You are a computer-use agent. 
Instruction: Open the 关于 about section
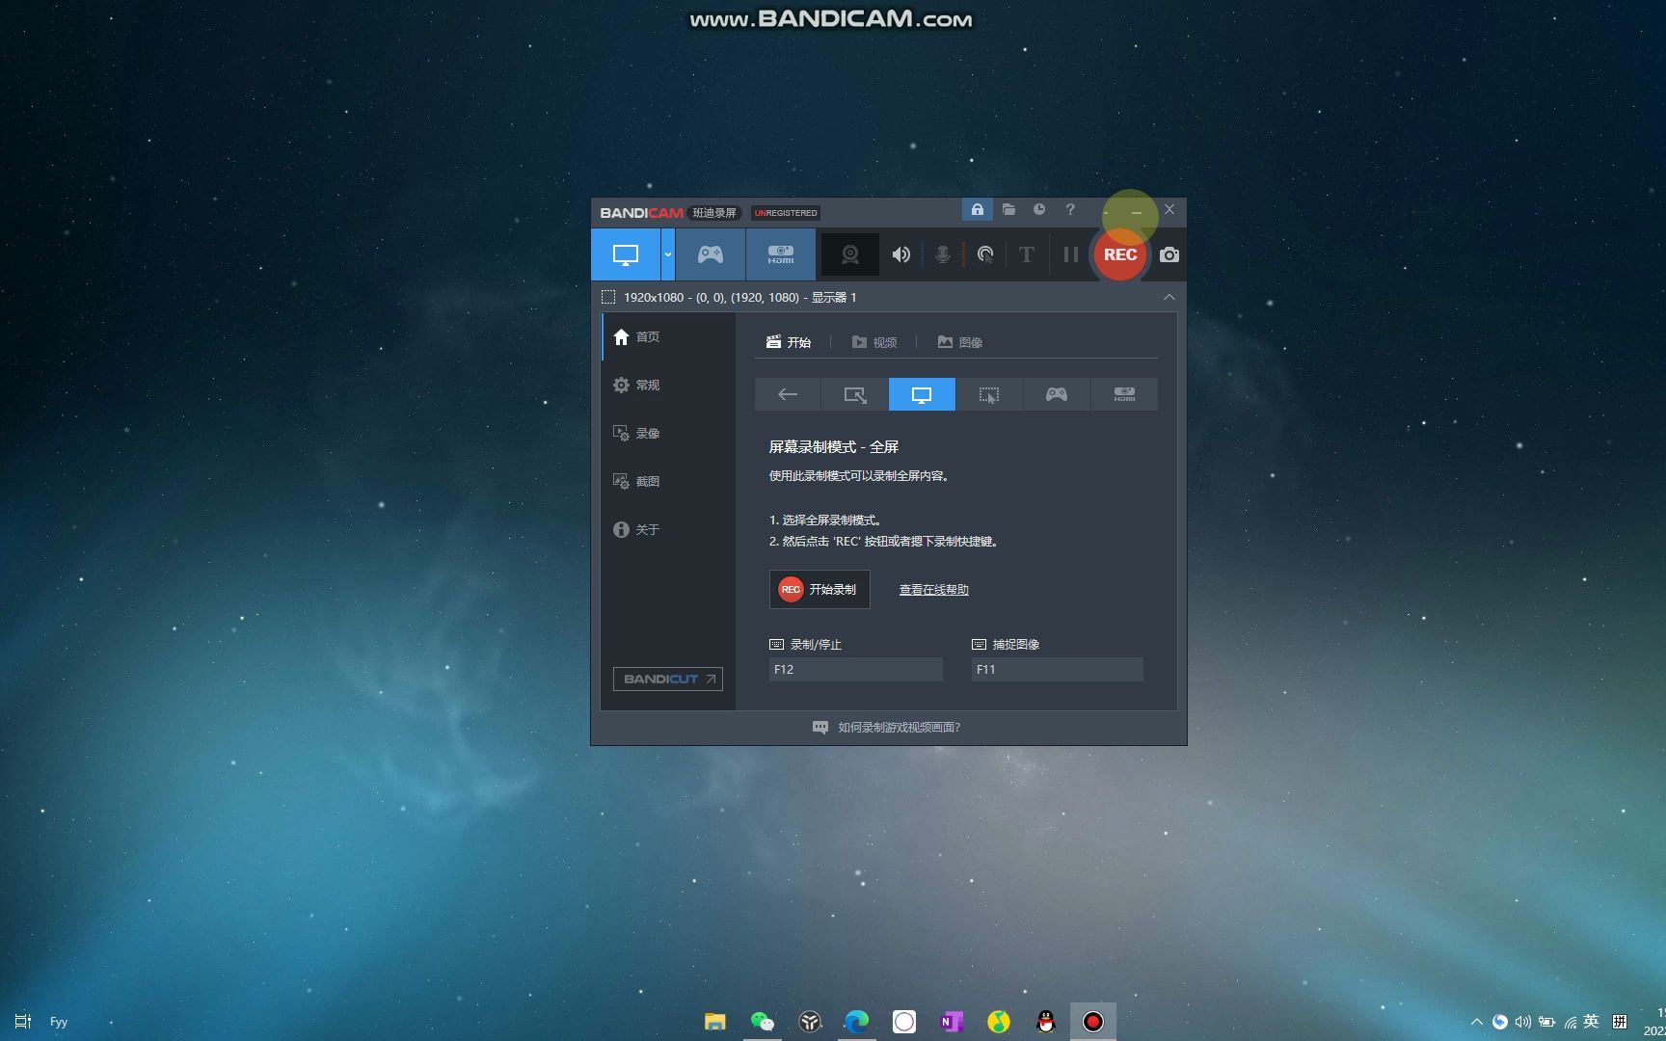[x=668, y=529]
